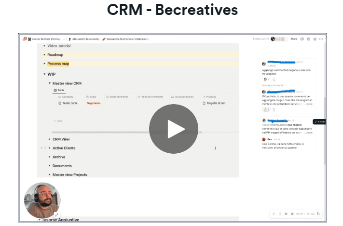
Task: Click the drag handle beside Active Clients
Action: pos(45,148)
